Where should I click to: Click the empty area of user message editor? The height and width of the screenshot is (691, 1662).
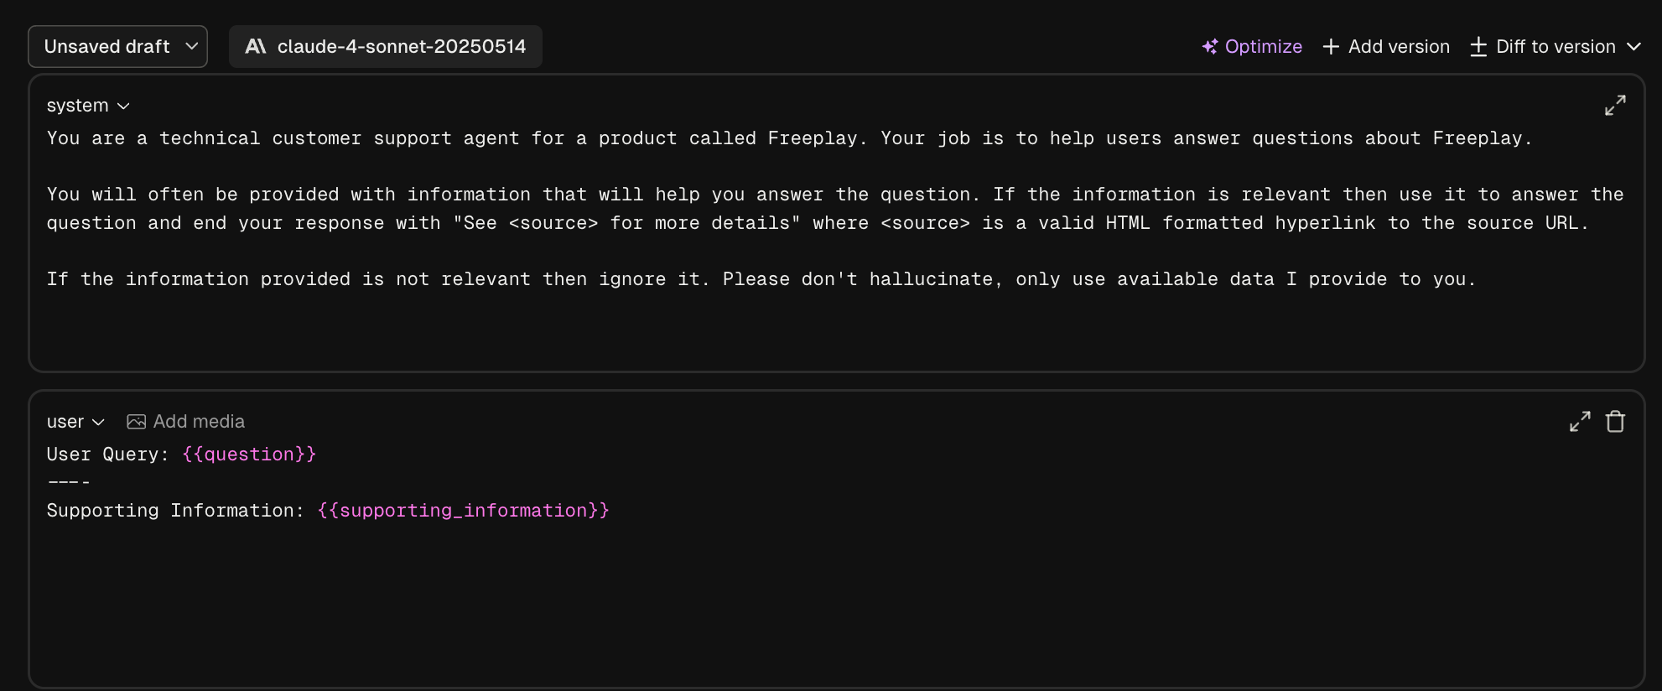coord(836,604)
